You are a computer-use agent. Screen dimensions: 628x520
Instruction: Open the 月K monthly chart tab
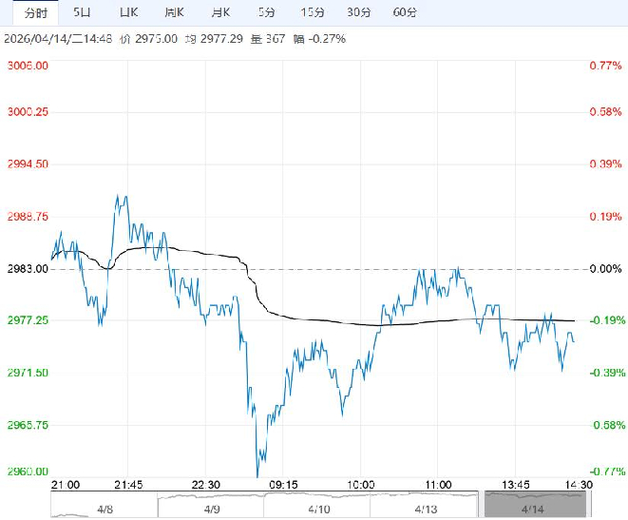coord(220,12)
